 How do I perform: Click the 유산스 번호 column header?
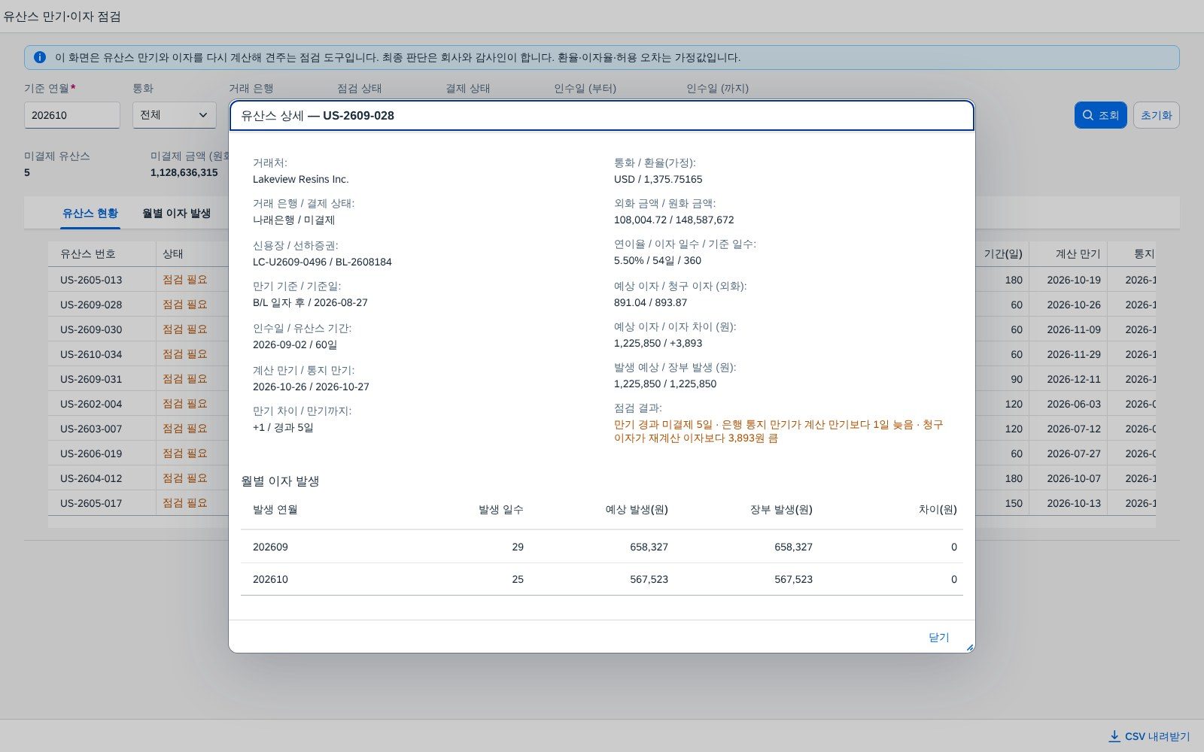pyautogui.click(x=102, y=254)
